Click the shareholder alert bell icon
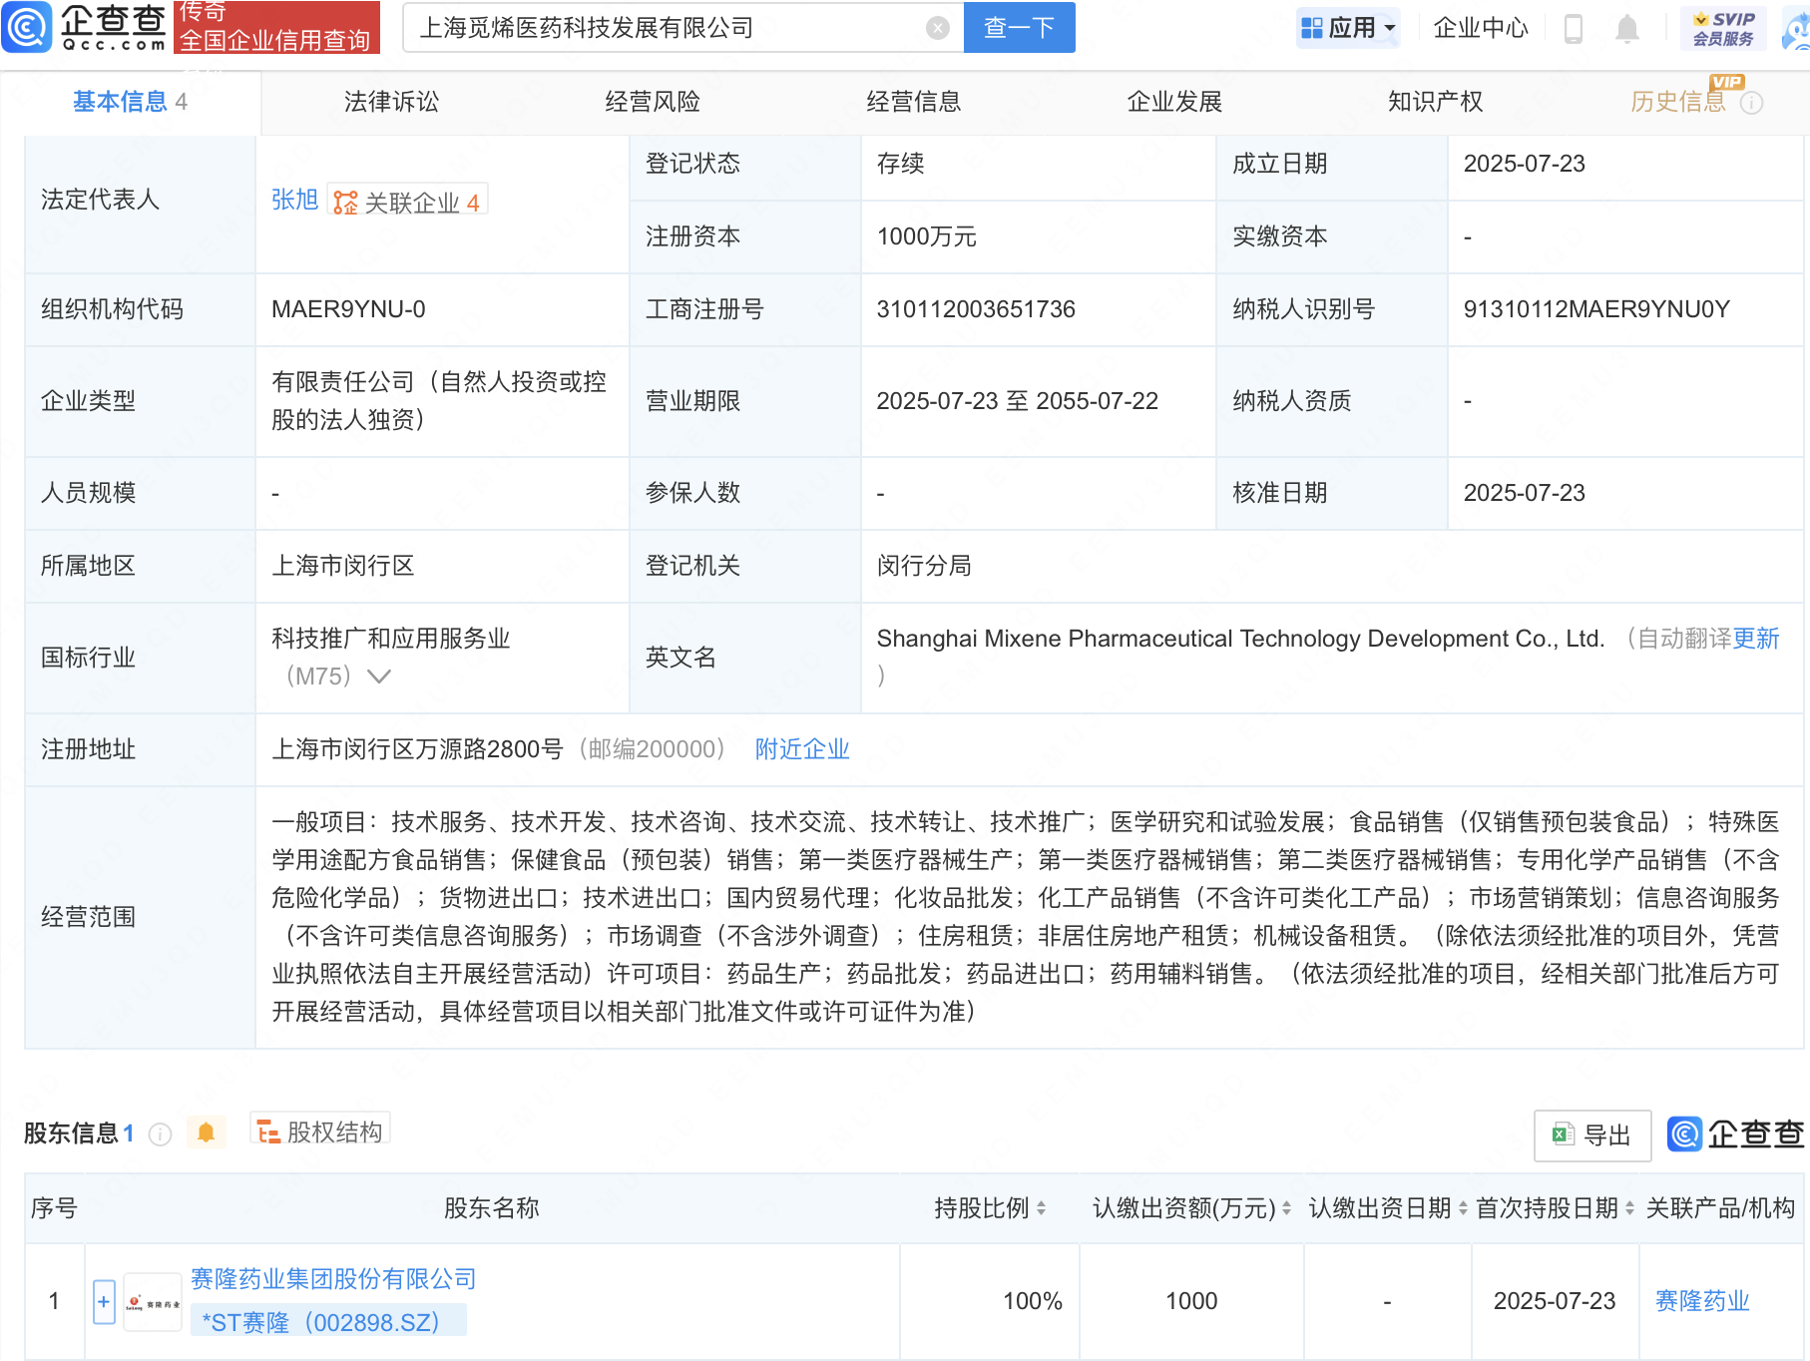 pyautogui.click(x=207, y=1133)
